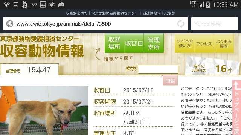Open the 収容日 green tab
Image resolution: width=241 pixels, height=135 pixels.
click(134, 43)
